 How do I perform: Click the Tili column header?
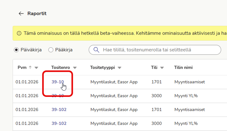154,67
